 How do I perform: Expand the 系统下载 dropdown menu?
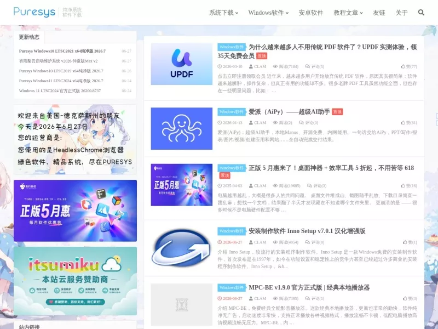pyautogui.click(x=223, y=13)
